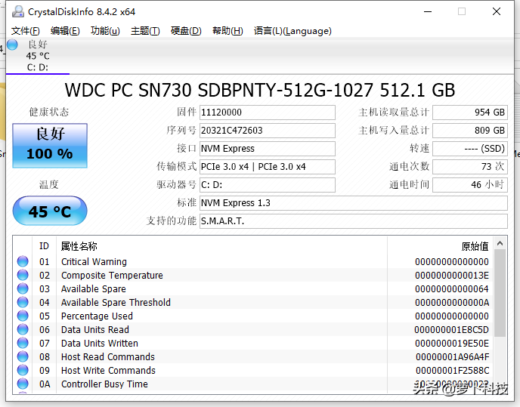Click the serial number field 20321C472603

pos(268,131)
